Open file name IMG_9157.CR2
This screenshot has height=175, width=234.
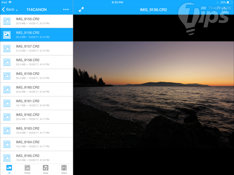pos(28,46)
